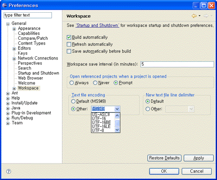This screenshot has width=217, height=180.
Task: Choose Other text file encoding radio
Action: point(73,109)
